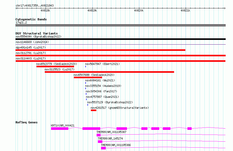Click the blue nsv5537129 insertion marker
This screenshot has height=151, width=233.
[88, 105]
